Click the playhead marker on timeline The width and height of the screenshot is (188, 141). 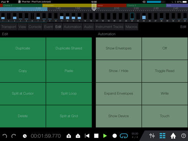[94, 7]
